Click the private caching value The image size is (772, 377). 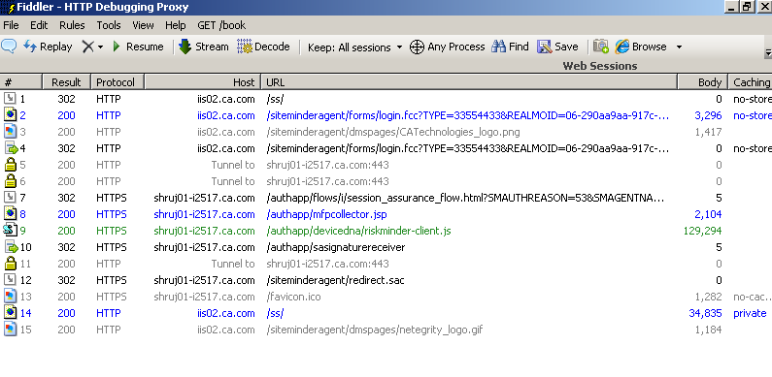750,313
